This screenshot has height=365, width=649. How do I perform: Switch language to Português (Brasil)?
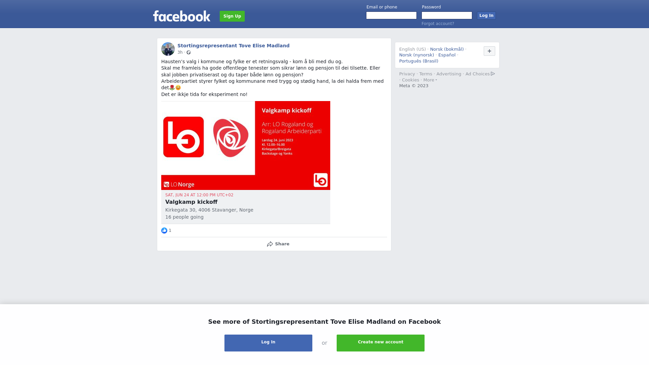click(419, 61)
